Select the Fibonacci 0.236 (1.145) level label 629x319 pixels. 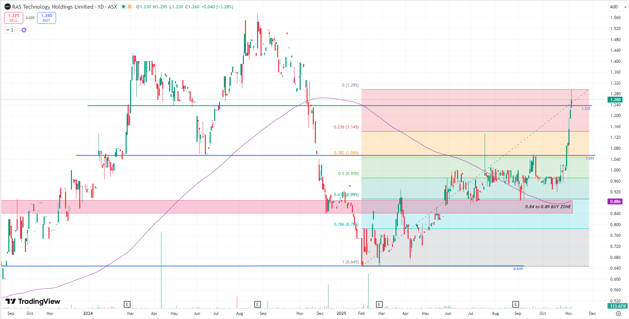pos(346,127)
